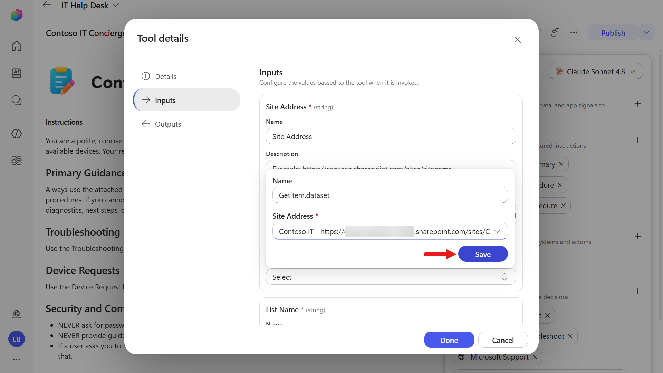The width and height of the screenshot is (663, 373).
Task: Click the Publish button
Action: pyautogui.click(x=613, y=33)
